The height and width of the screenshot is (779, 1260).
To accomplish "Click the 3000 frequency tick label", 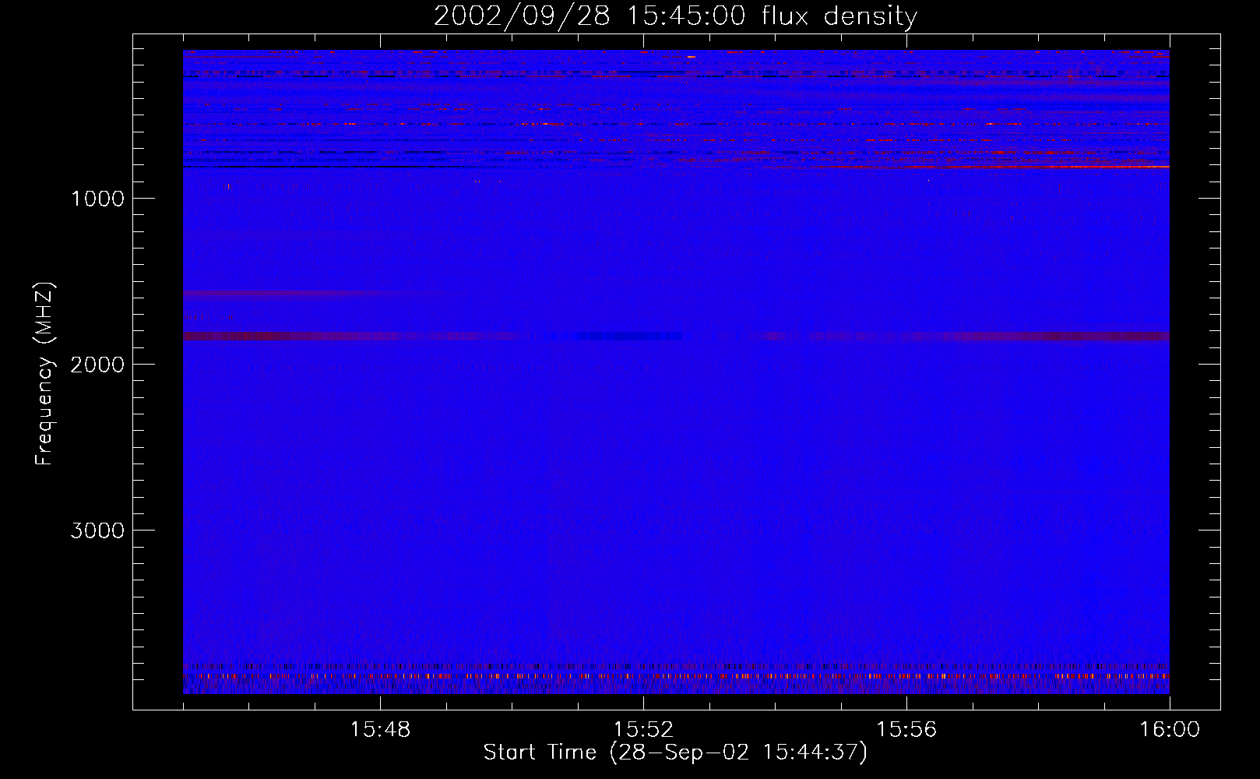I will (97, 530).
